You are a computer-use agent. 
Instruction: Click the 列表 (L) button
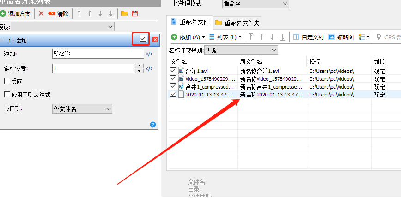click(x=223, y=37)
